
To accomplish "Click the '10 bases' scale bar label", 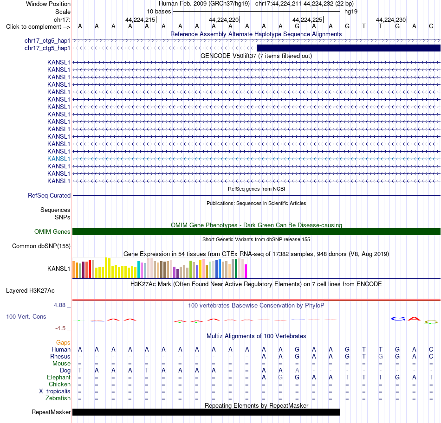I will (159, 12).
